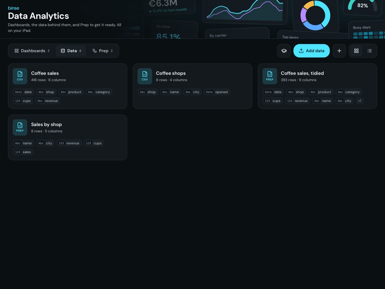
Task: Switch to list view layout
Action: 369,51
